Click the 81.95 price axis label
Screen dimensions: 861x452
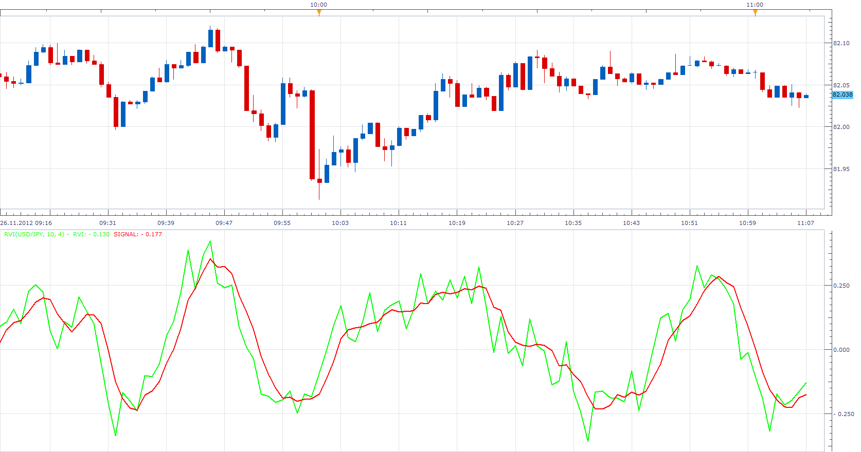tap(841, 169)
